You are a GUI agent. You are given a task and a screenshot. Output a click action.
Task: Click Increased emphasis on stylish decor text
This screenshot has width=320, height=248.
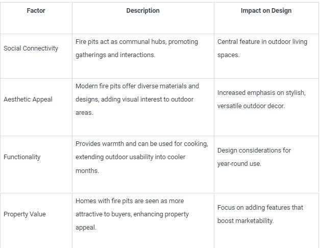(x=261, y=100)
